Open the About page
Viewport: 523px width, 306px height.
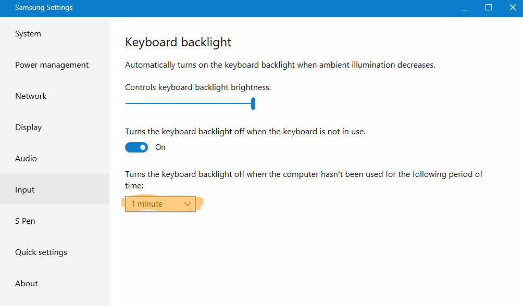[x=27, y=284]
